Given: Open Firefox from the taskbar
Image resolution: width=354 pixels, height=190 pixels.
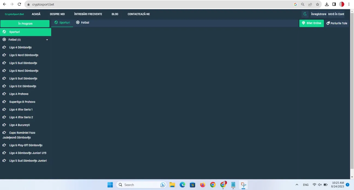Looking at the screenshot, I should point(202,185).
